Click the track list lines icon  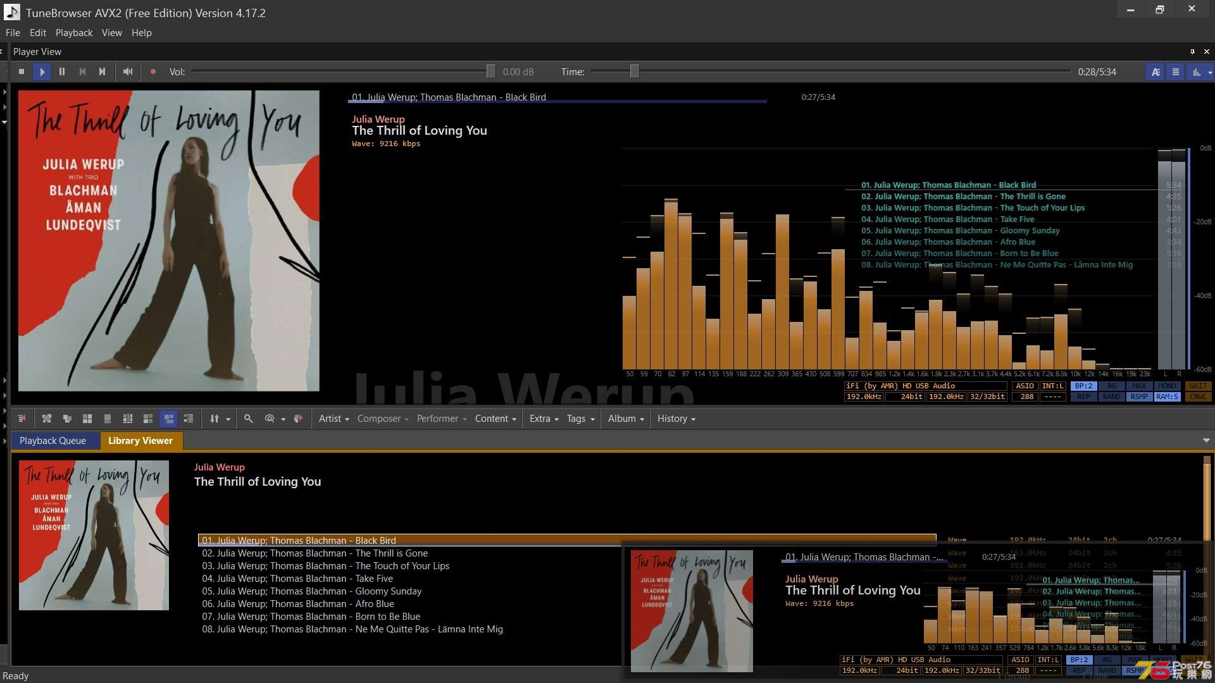[x=1176, y=72]
